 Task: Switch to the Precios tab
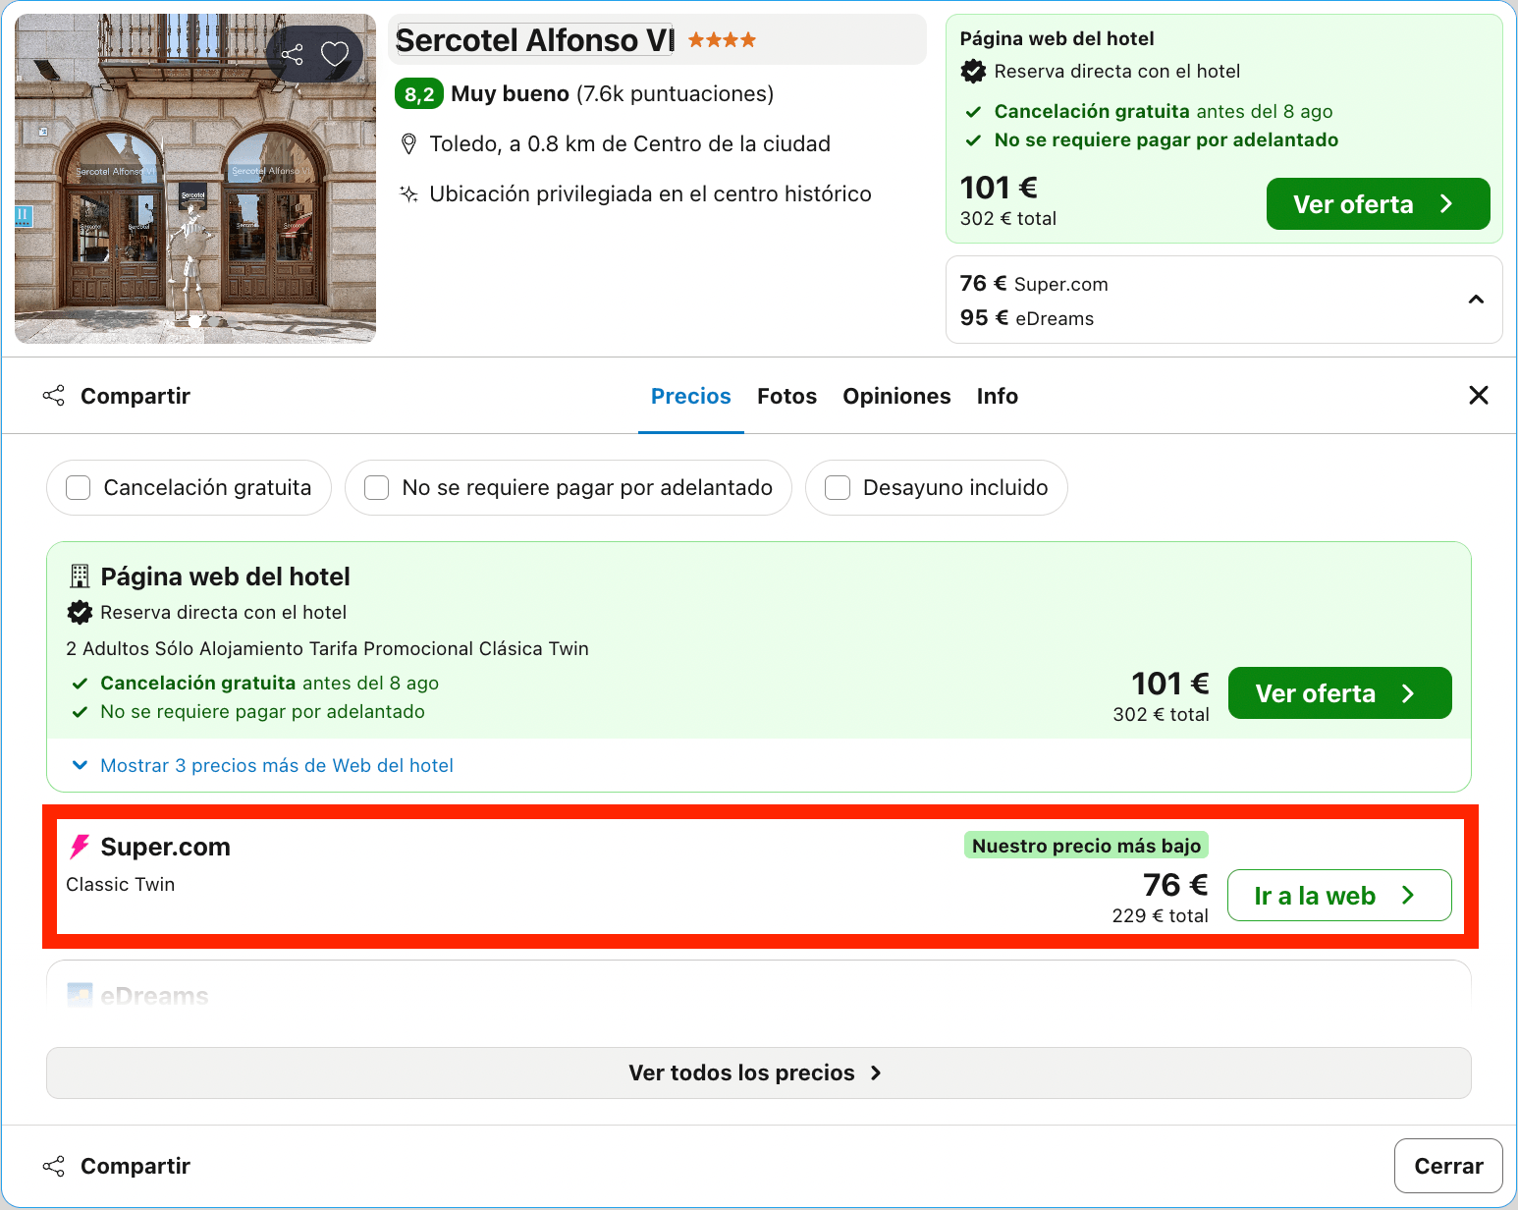[x=691, y=396]
